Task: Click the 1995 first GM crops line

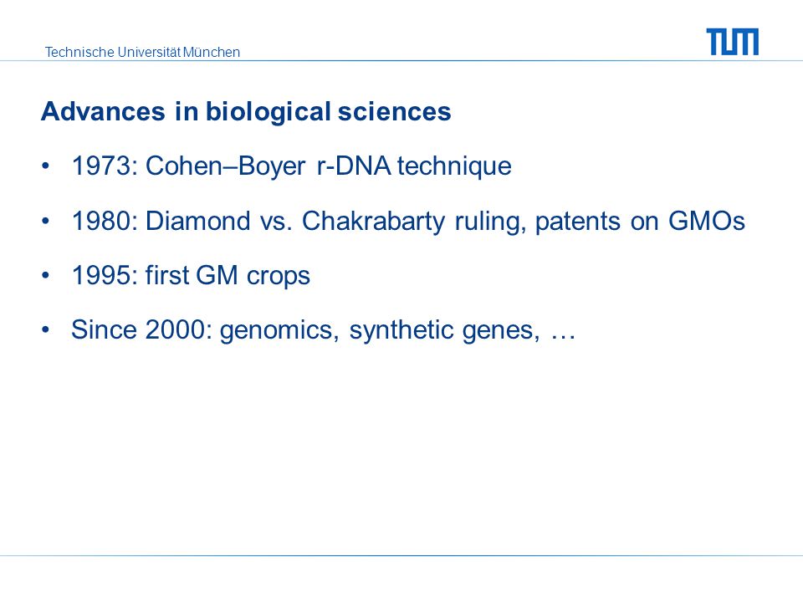Action: (191, 275)
